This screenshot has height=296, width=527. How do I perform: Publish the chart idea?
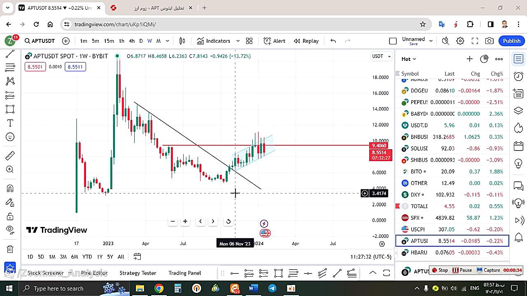(x=512, y=41)
